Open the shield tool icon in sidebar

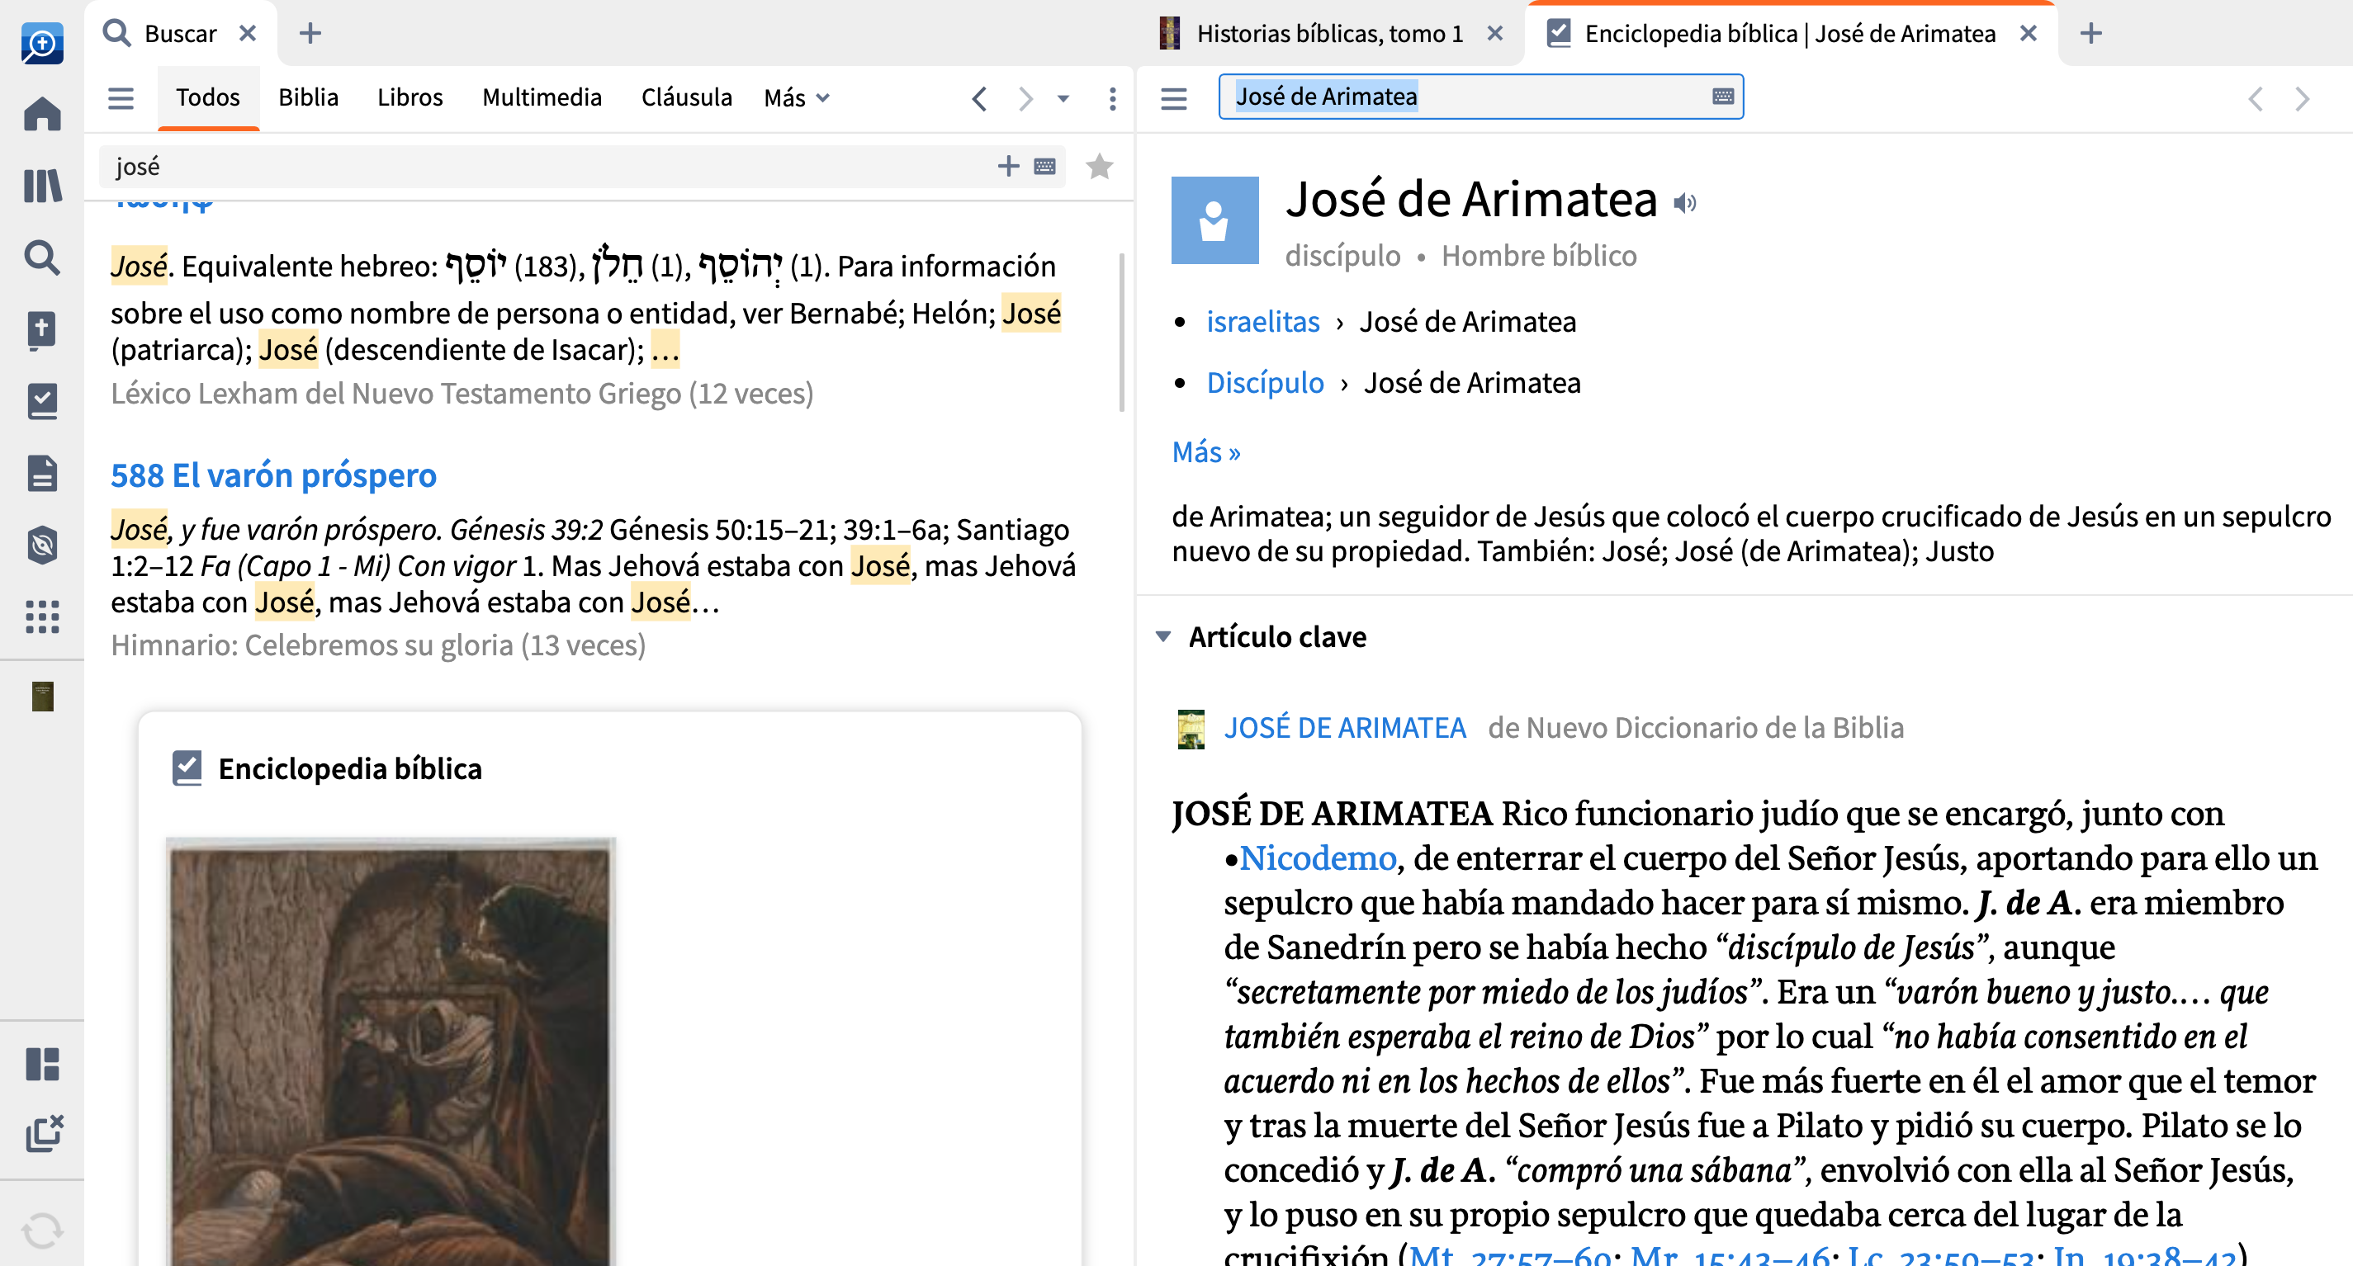pyautogui.click(x=42, y=545)
